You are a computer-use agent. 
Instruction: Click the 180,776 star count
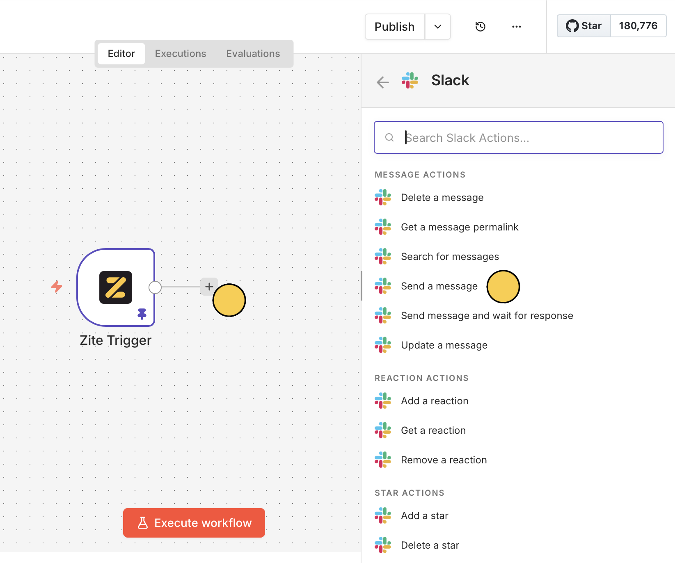click(638, 26)
